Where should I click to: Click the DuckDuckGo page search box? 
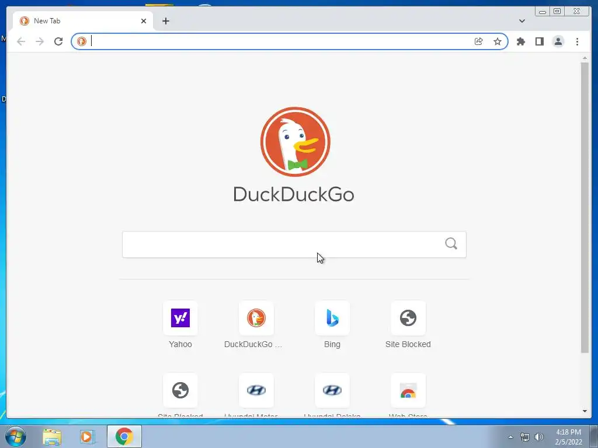point(294,244)
